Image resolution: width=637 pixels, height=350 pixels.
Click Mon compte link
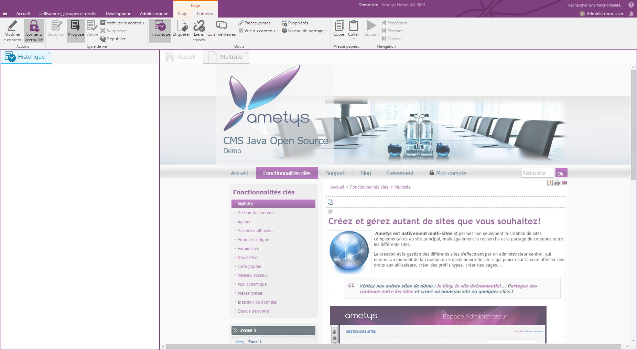point(448,173)
